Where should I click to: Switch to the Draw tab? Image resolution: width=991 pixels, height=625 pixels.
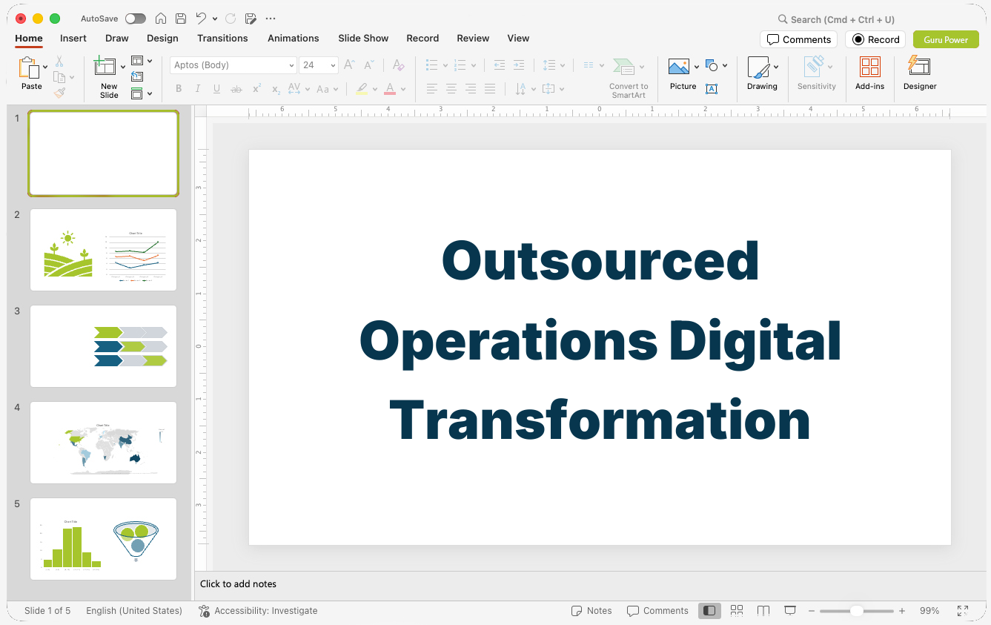(116, 39)
